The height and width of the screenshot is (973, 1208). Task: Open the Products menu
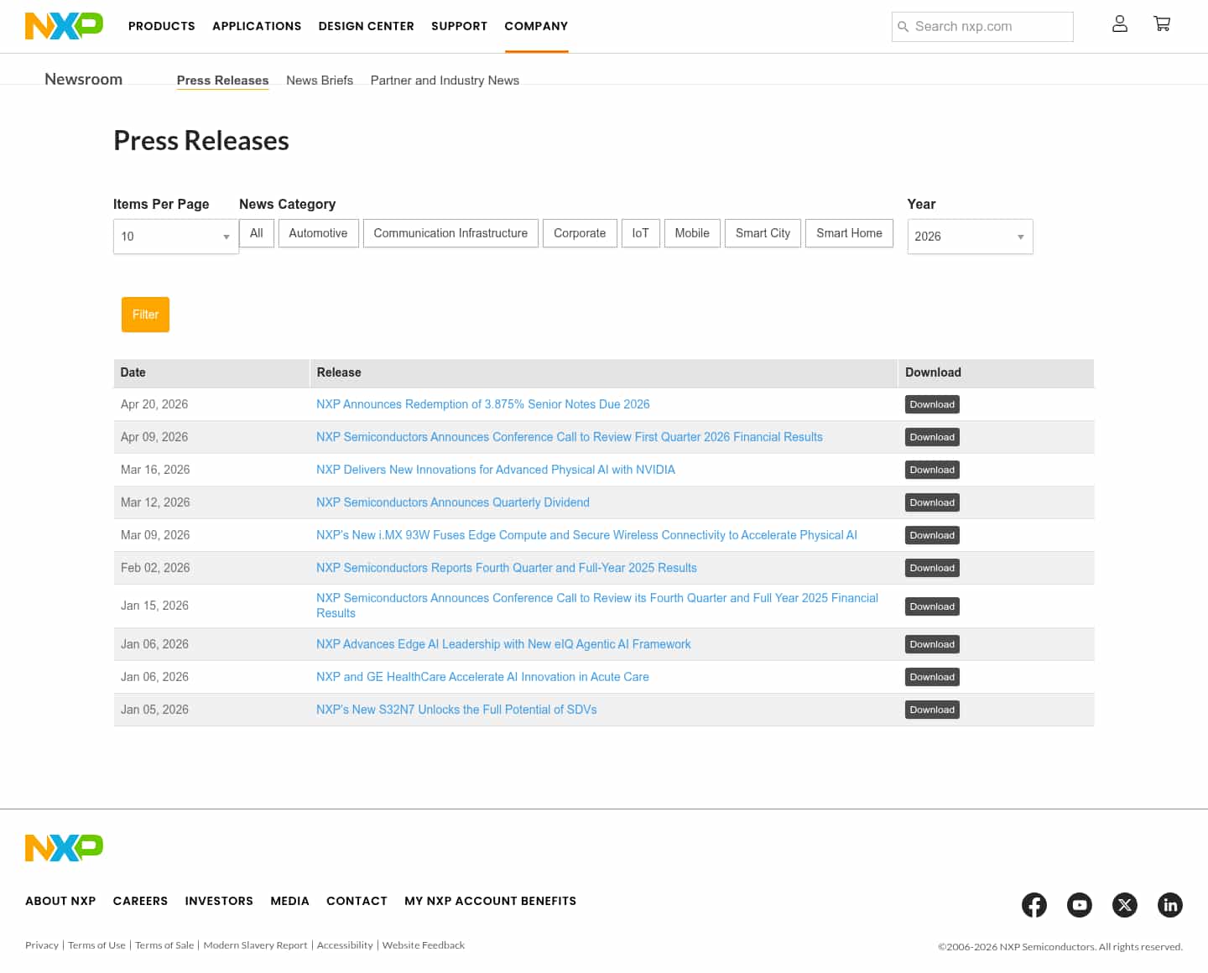pos(162,26)
